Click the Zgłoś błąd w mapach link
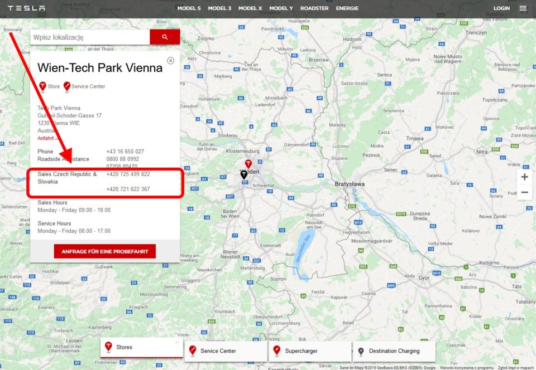This screenshot has width=536, height=370. click(x=516, y=368)
